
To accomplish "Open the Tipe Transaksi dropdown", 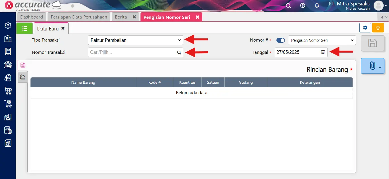I will [135, 40].
